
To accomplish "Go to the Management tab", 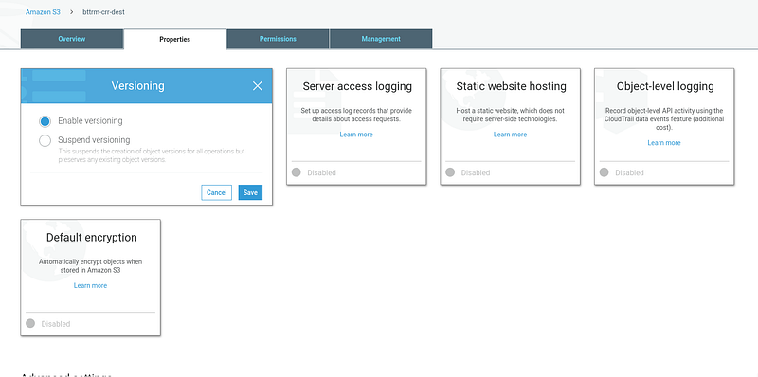I will point(381,39).
